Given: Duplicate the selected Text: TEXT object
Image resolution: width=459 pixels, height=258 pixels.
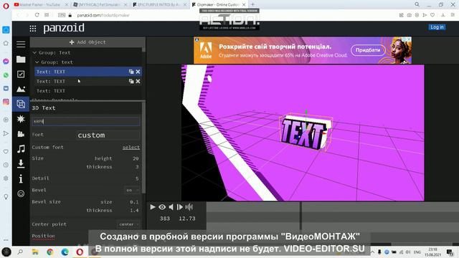Looking at the screenshot, I should (x=131, y=72).
